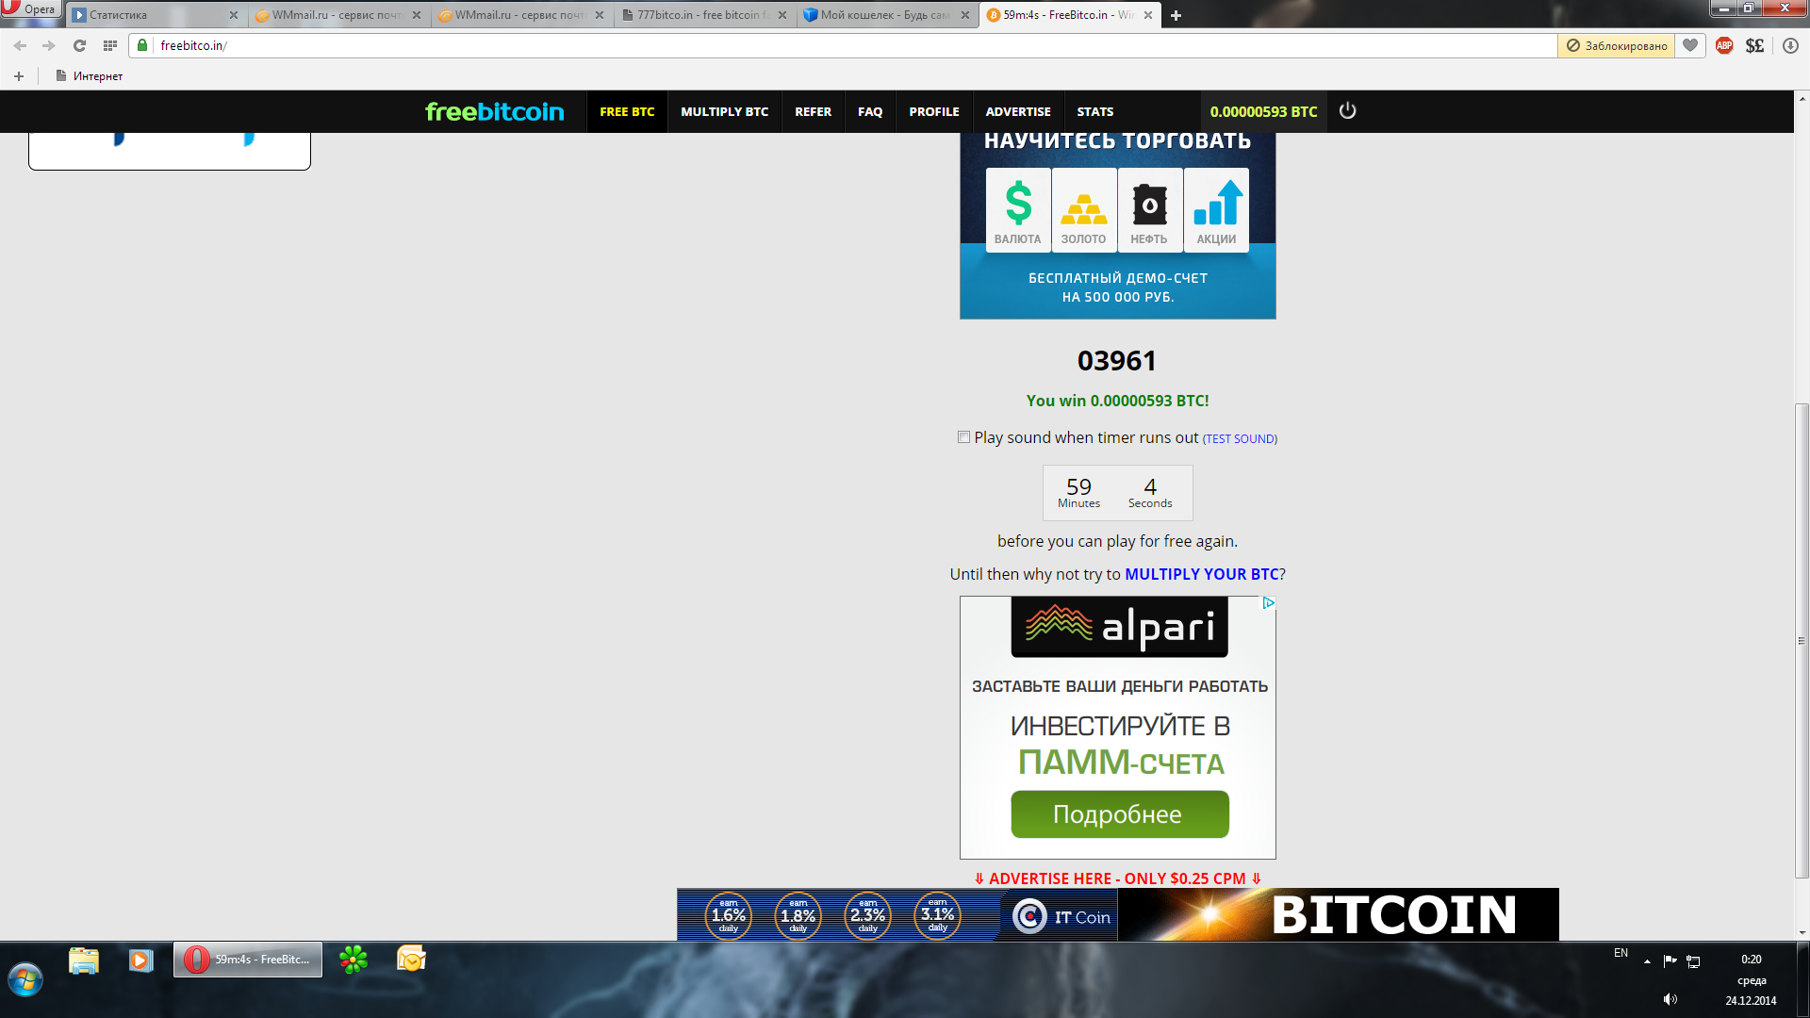Open the STATS menu item
This screenshot has height=1018, width=1810.
coord(1095,111)
